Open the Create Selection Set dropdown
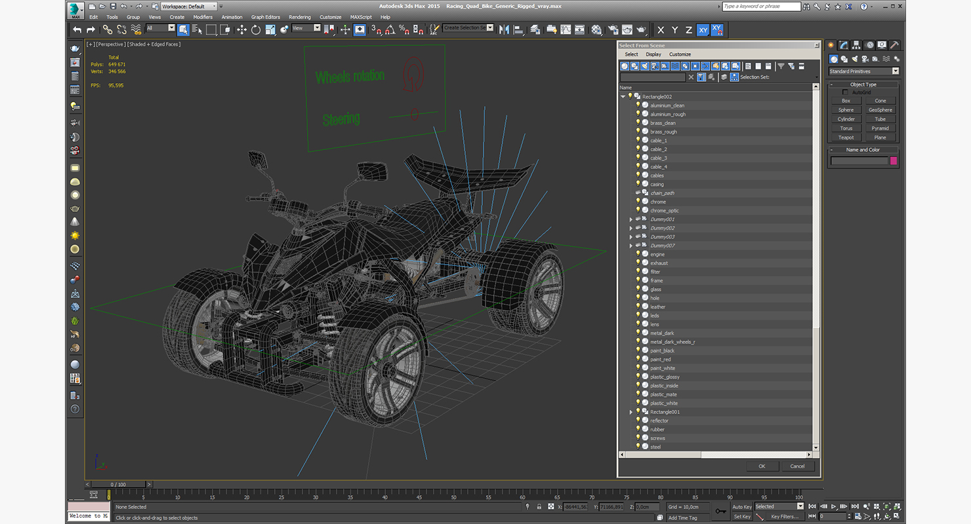This screenshot has height=524, width=971. click(468, 28)
